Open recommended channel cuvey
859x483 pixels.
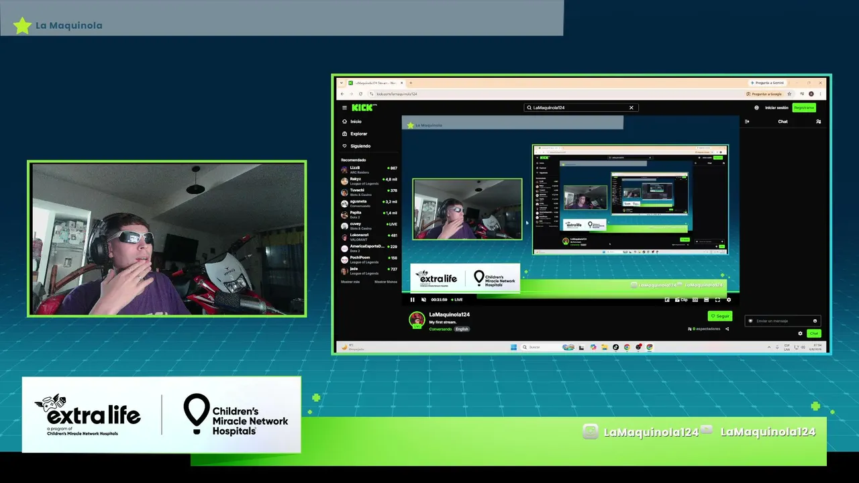369,225
